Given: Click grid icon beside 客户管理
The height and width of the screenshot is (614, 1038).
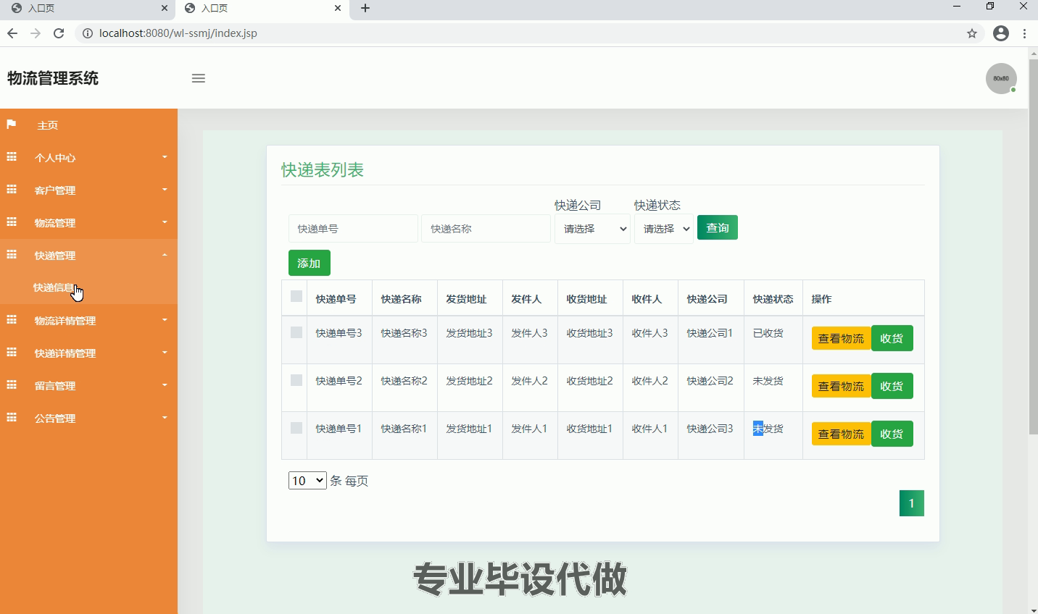Looking at the screenshot, I should coord(12,190).
